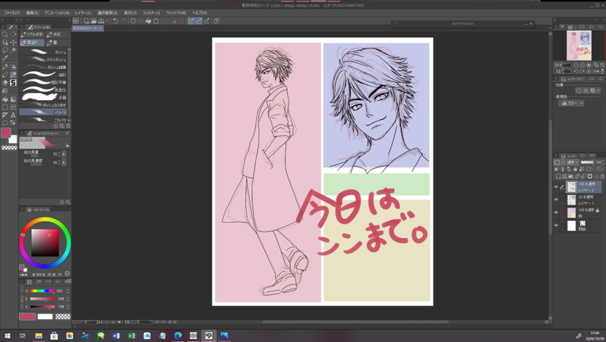
Task: Click the navigator canvas thumbnail
Action: coord(579,45)
